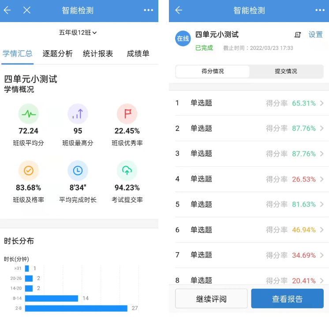The width and height of the screenshot is (329, 317).
Task: Tap the average completion time clock icon
Action: (x=78, y=170)
